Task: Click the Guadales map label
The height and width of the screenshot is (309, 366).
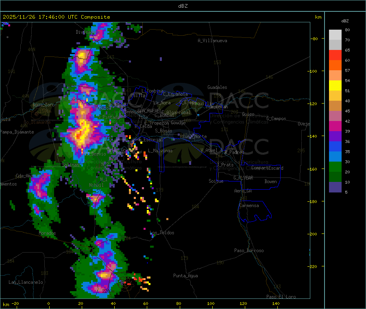Action: 217,87
